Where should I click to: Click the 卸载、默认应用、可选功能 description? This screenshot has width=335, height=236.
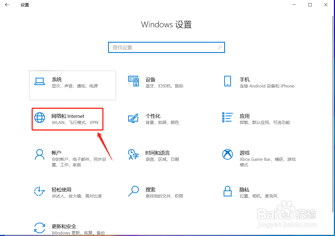[x=265, y=123]
